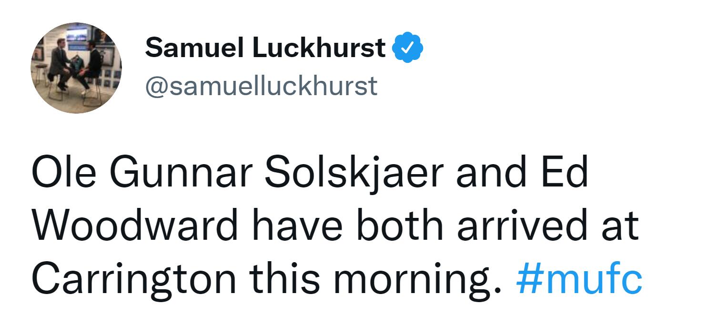Click the blue verified checkmark badge
Screen dimensions: 708x314
pos(408,48)
